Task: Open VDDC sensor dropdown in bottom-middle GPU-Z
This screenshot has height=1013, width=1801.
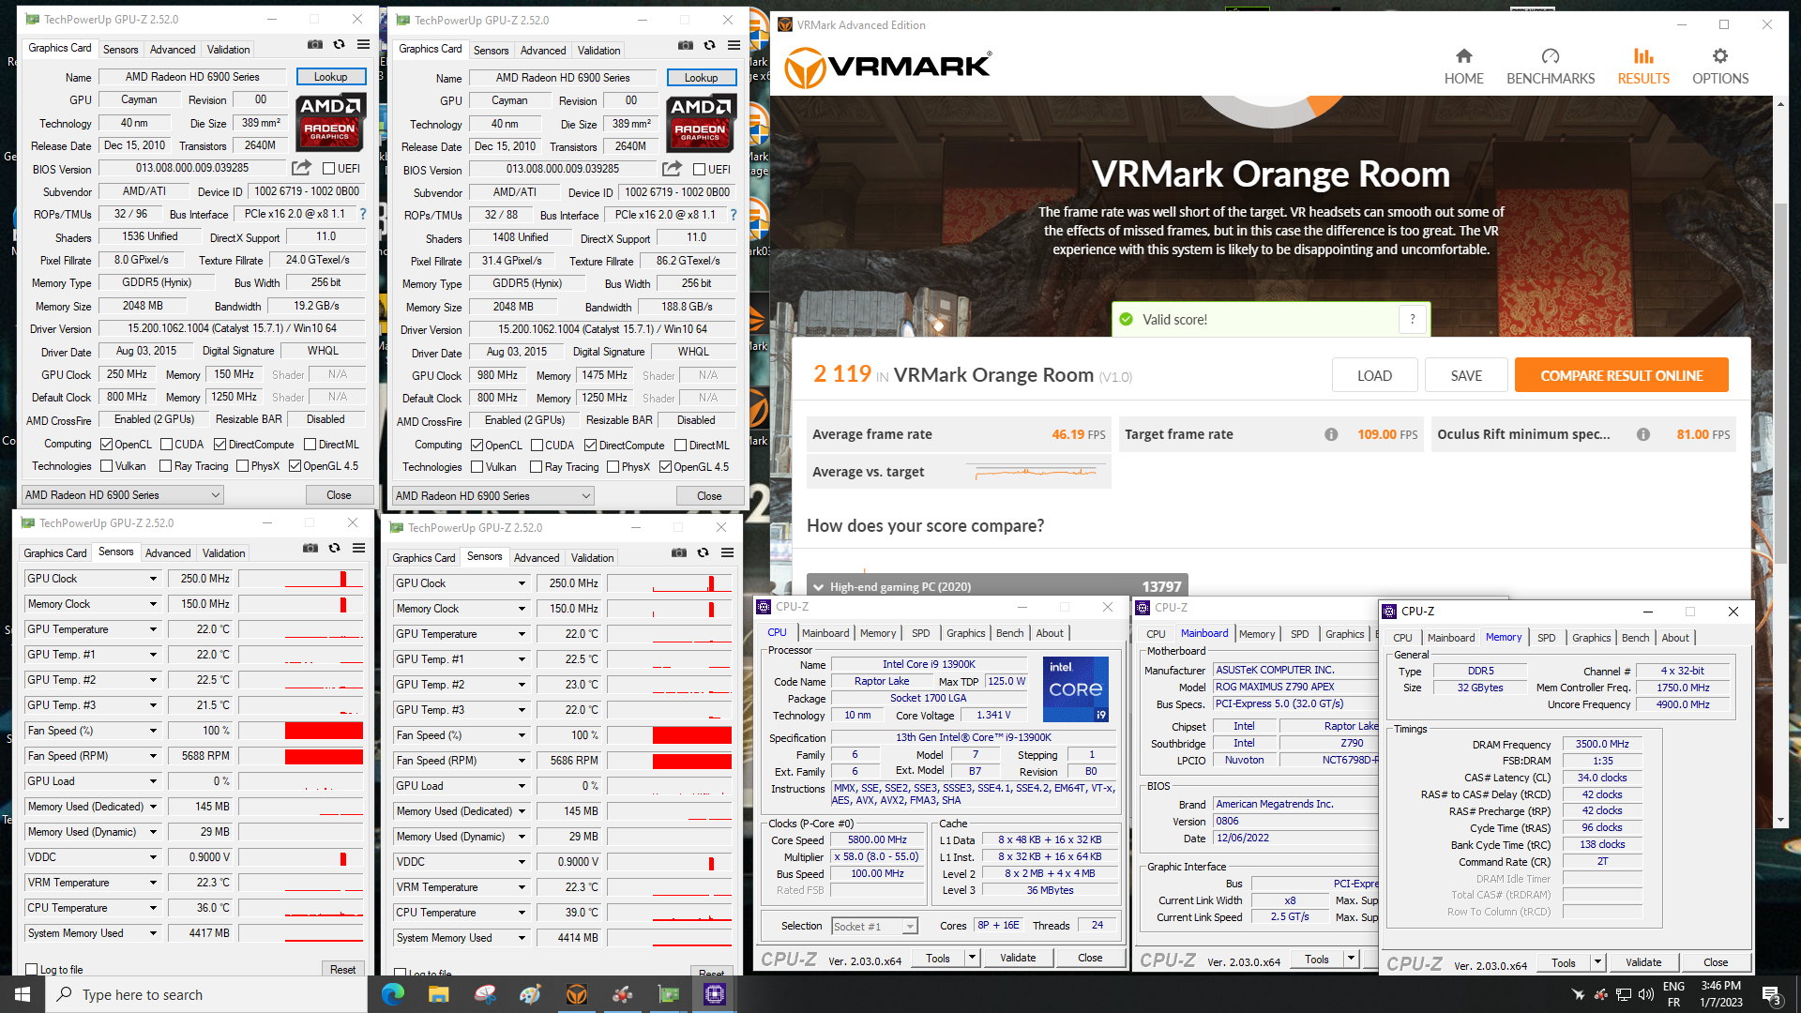Action: 522,862
